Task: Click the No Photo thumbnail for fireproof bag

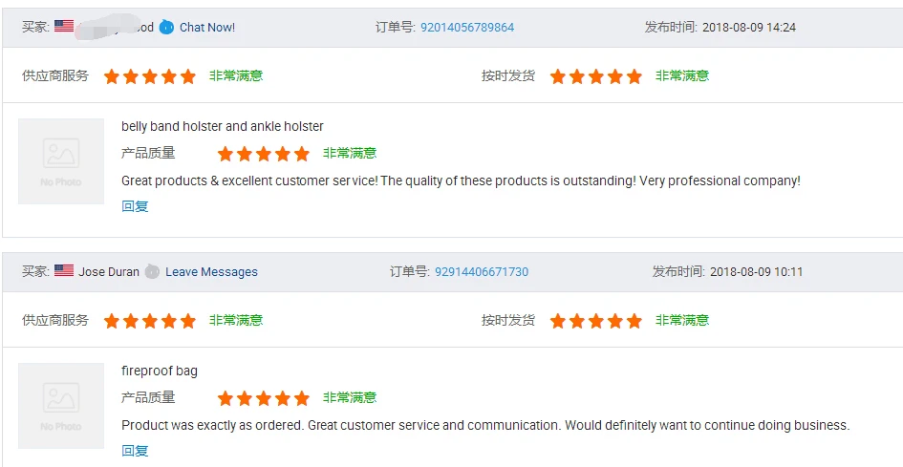Action: click(61, 406)
